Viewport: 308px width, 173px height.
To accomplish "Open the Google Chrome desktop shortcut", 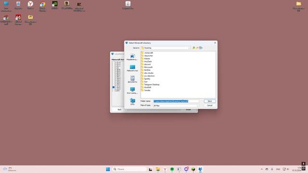I will 42,6.
